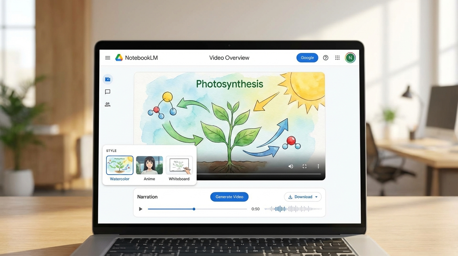Viewport: 458px width, 256px height.
Task: Select the Anime style option
Action: (x=149, y=165)
